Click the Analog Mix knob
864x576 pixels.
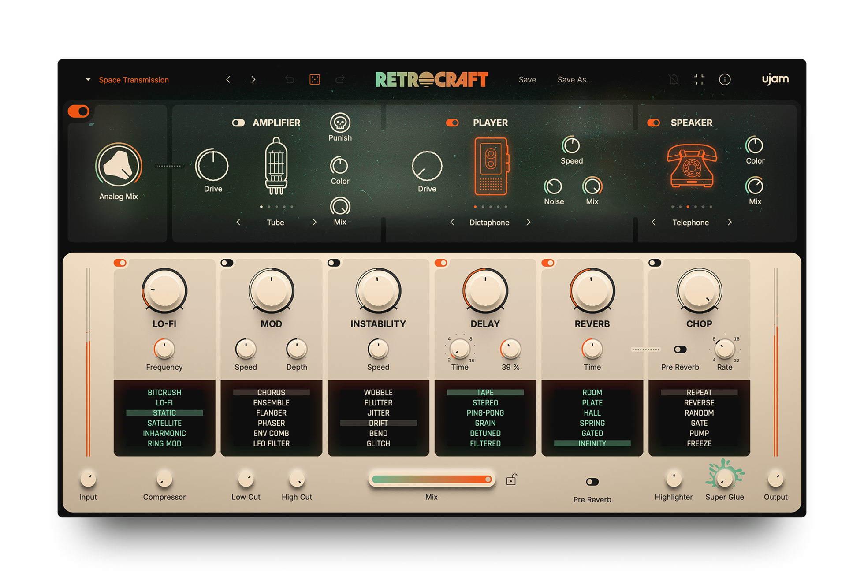tap(118, 166)
